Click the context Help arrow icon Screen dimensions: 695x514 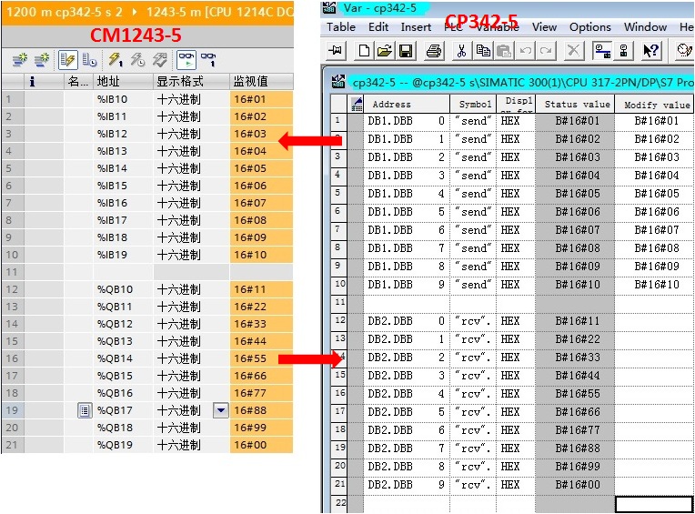650,51
